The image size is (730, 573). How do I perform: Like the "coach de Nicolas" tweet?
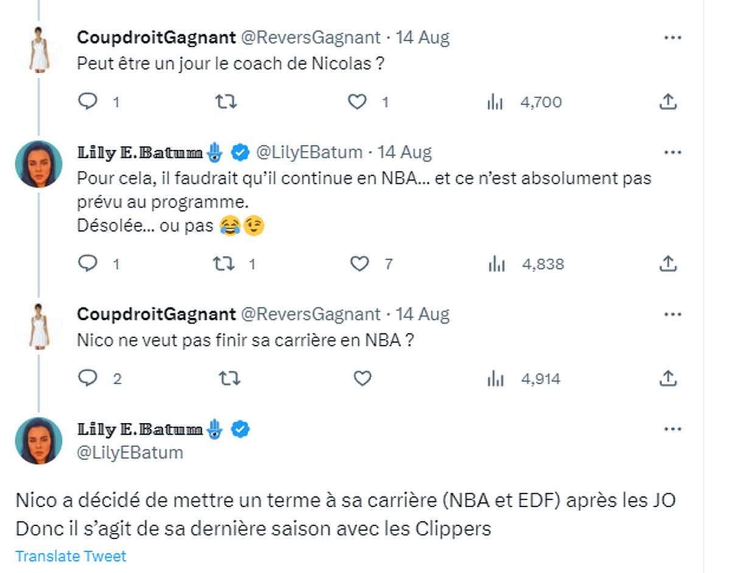(x=357, y=102)
